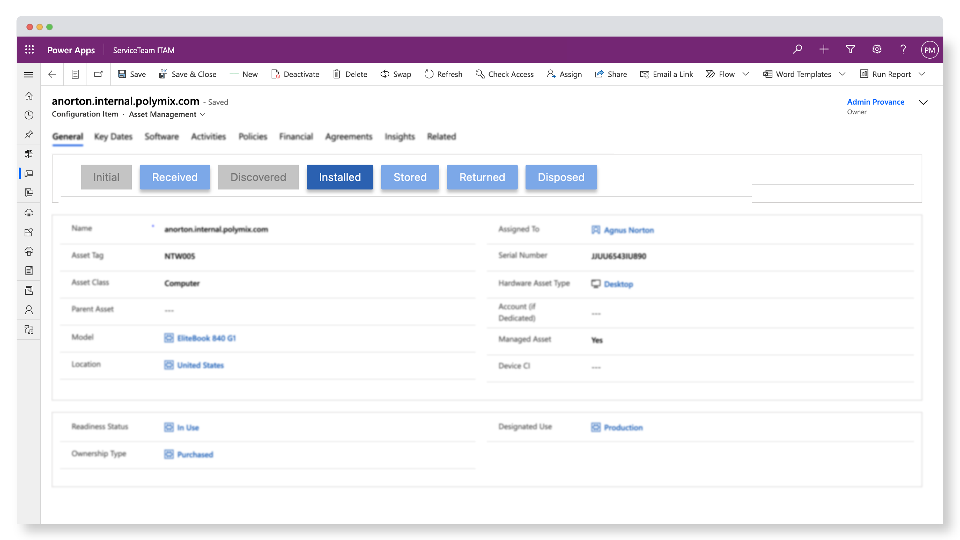Open the Word Templates dropdown chevron
This screenshot has height=540, width=960.
[843, 74]
